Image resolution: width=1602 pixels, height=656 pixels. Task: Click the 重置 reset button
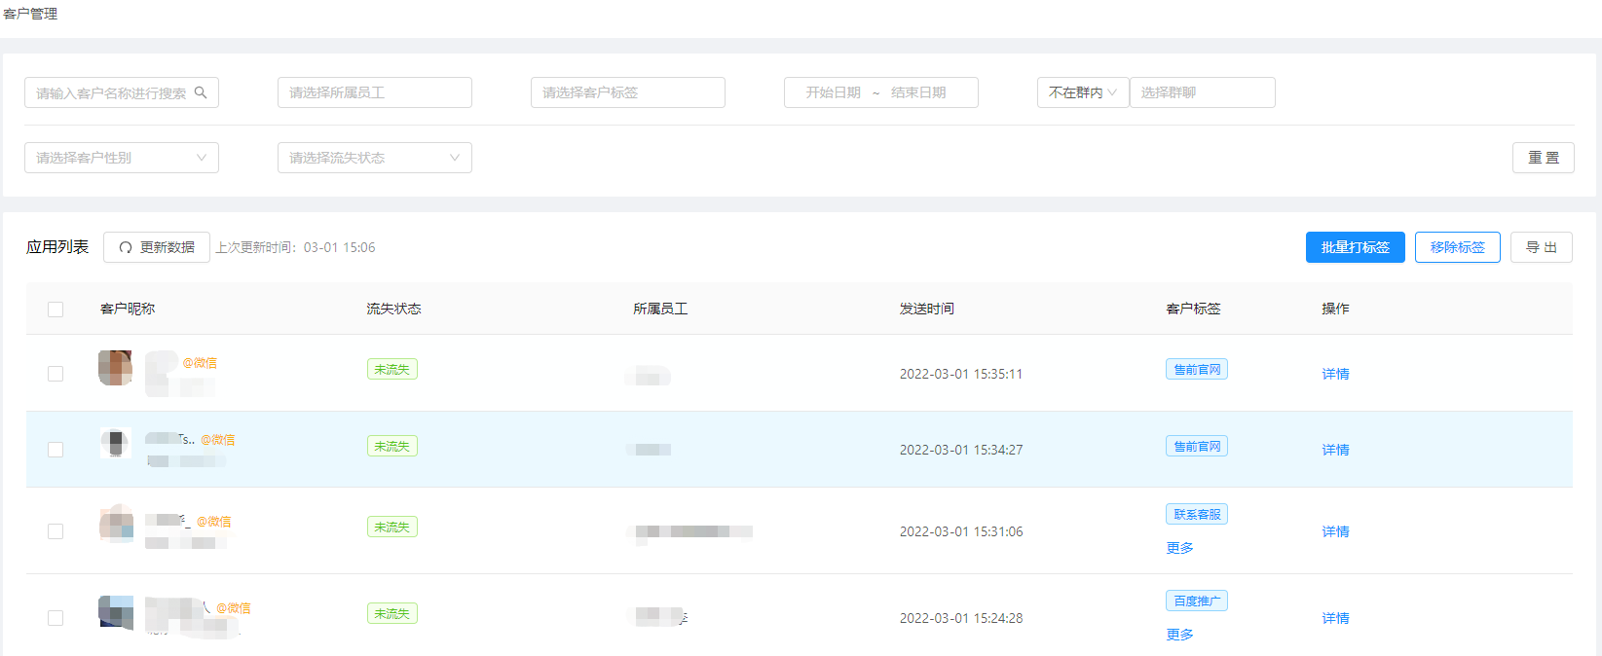[x=1544, y=158]
